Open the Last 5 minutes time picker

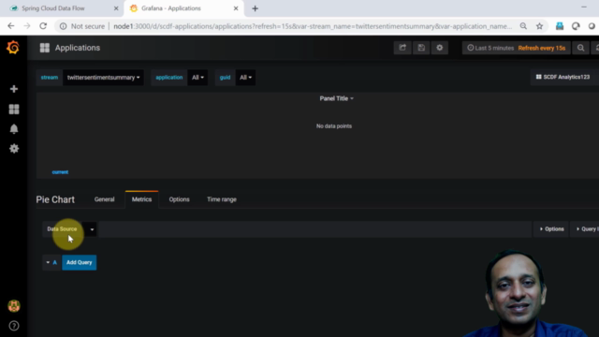[x=490, y=48]
